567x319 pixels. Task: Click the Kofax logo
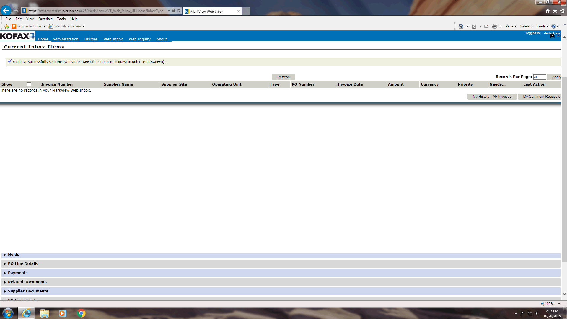17,36
